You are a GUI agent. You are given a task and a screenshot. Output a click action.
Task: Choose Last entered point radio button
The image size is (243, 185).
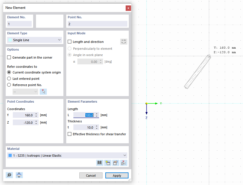pos(9,79)
